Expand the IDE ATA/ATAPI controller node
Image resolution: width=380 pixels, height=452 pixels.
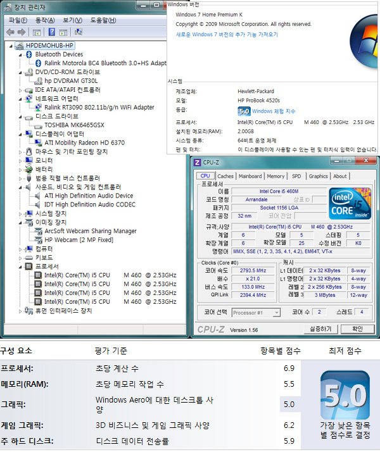pos(21,90)
